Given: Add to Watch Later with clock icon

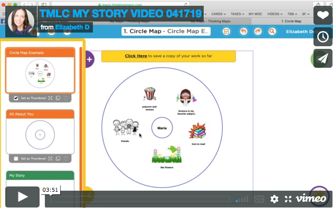Looking at the screenshot, I should point(323,37).
